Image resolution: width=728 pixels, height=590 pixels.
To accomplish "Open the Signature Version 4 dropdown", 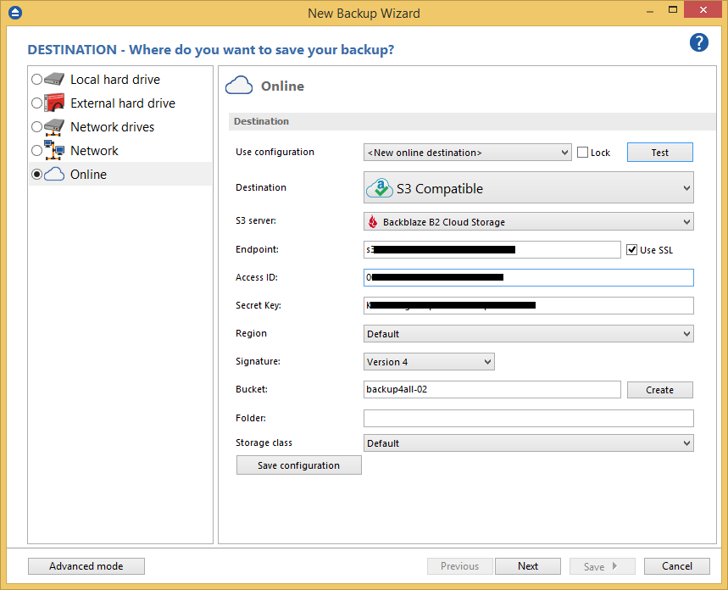I will click(429, 361).
